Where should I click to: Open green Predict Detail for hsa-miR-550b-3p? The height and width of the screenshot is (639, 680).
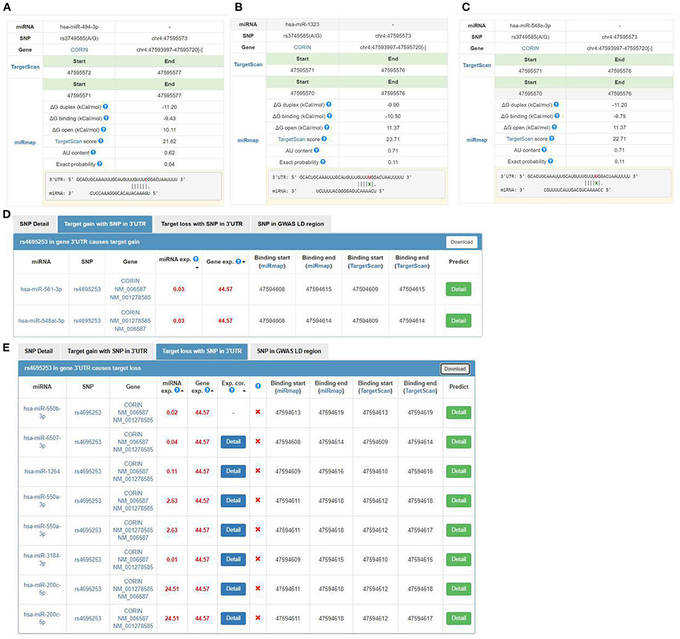click(459, 412)
